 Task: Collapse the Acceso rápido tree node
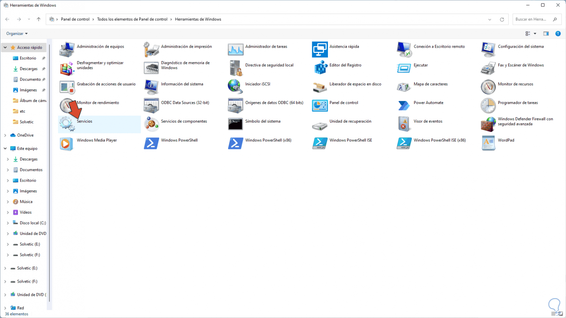coord(5,47)
